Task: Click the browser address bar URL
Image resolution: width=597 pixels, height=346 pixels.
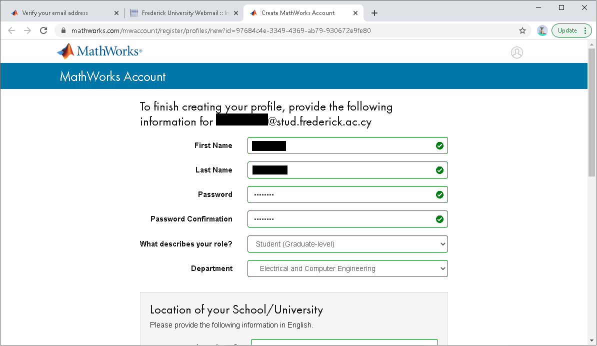Action: pyautogui.click(x=220, y=30)
